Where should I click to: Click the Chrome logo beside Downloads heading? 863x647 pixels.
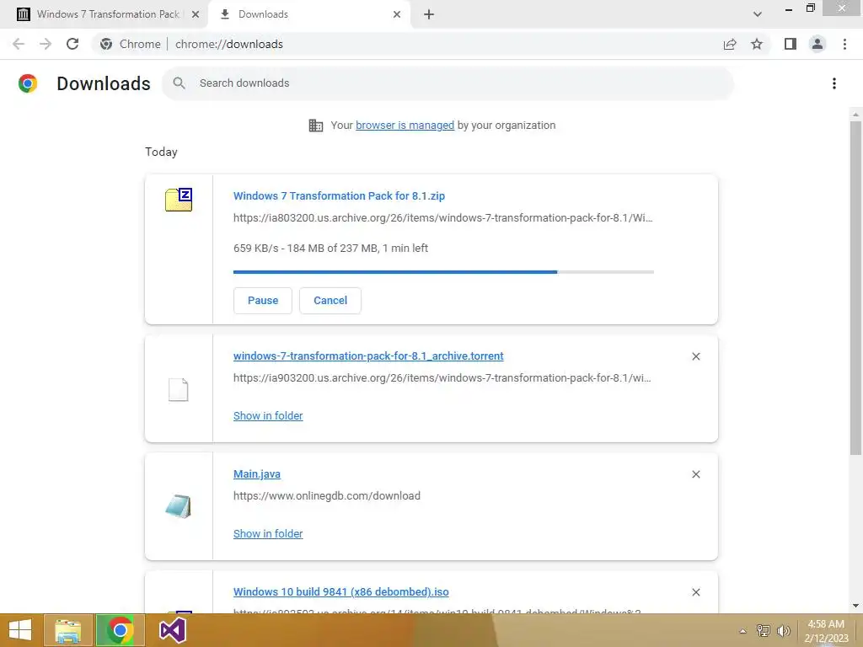[x=28, y=83]
